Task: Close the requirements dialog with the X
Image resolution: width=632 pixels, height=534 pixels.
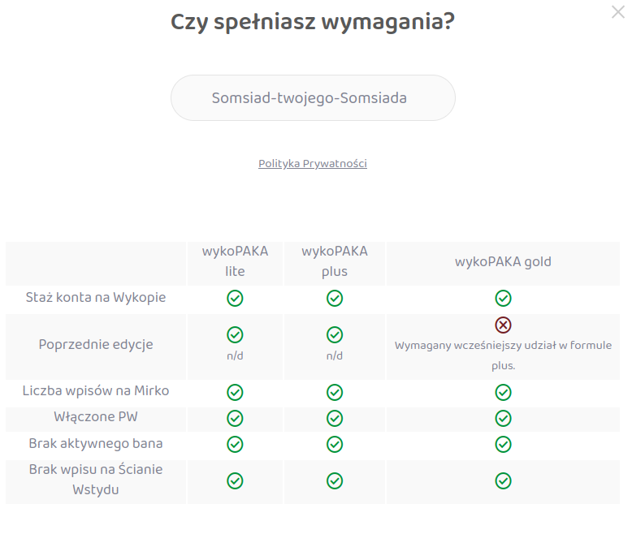Action: pos(618,12)
